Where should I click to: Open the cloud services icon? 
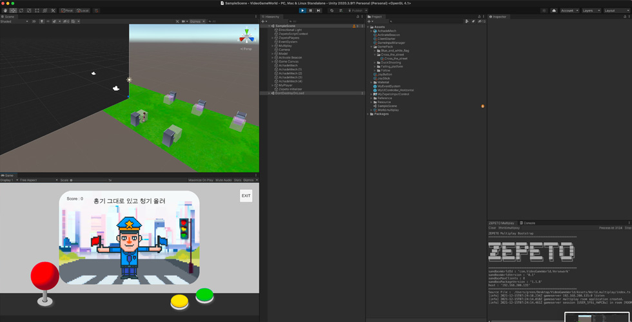pos(554,10)
